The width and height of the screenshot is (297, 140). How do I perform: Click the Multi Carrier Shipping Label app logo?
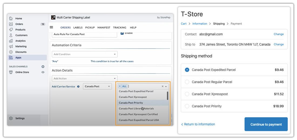pos(53,17)
